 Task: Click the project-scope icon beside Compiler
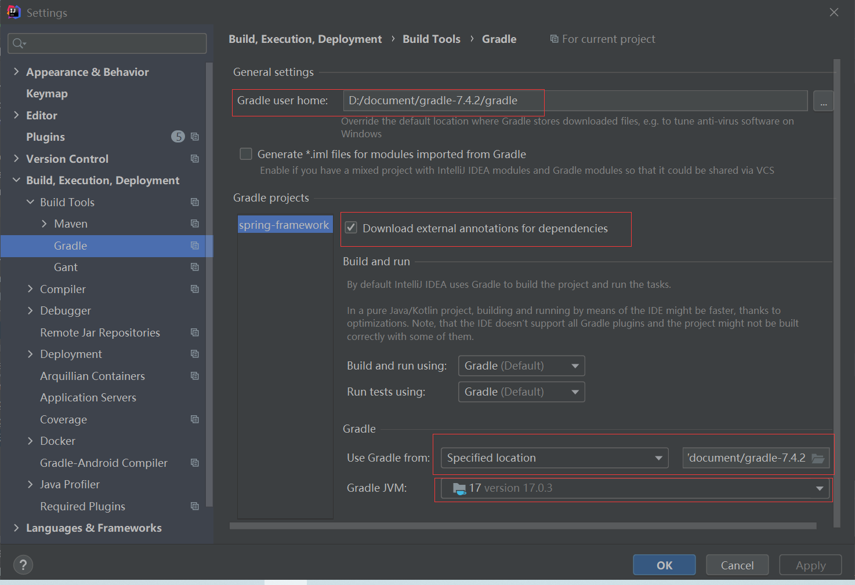(195, 289)
